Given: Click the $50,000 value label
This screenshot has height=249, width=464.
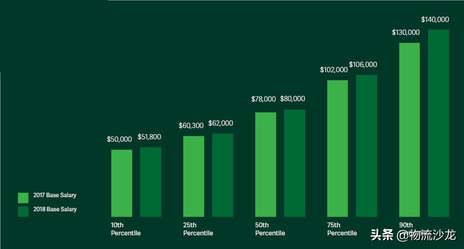Looking at the screenshot, I should [x=119, y=140].
